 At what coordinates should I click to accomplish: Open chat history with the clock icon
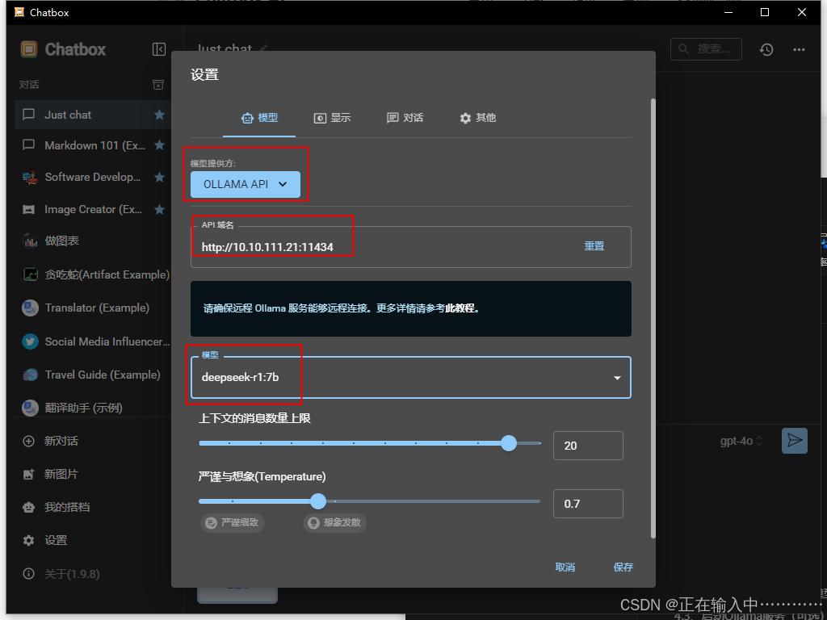pyautogui.click(x=766, y=49)
